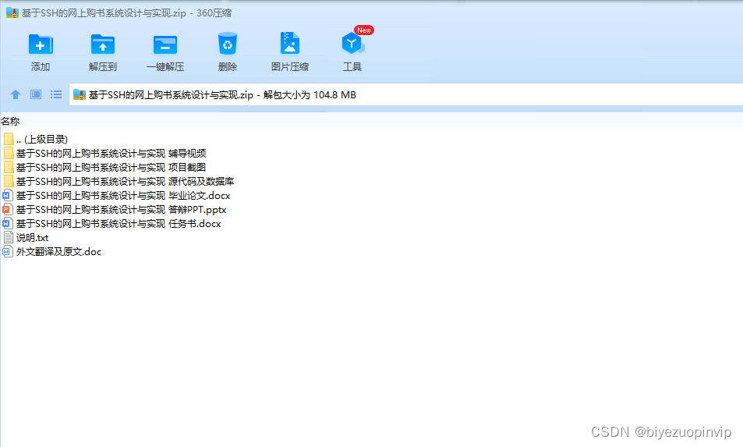Image resolution: width=743 pixels, height=447 pixels.
Task: Click the 添加 (Add) toolbar icon
Action: click(x=41, y=44)
